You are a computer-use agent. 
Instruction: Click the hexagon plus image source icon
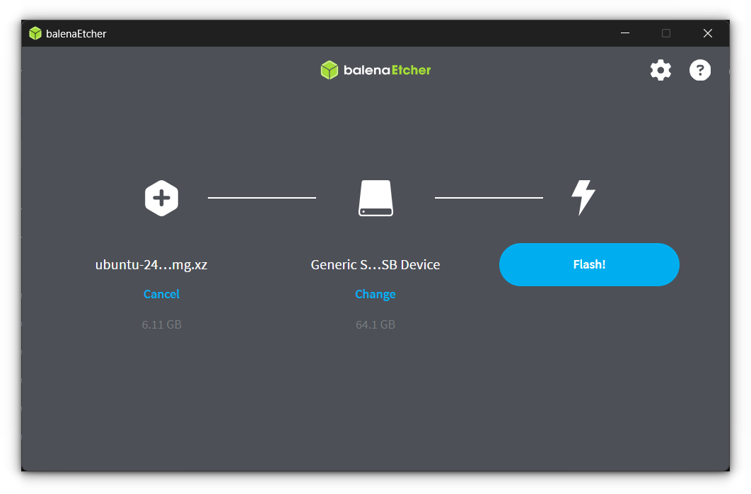pos(161,198)
